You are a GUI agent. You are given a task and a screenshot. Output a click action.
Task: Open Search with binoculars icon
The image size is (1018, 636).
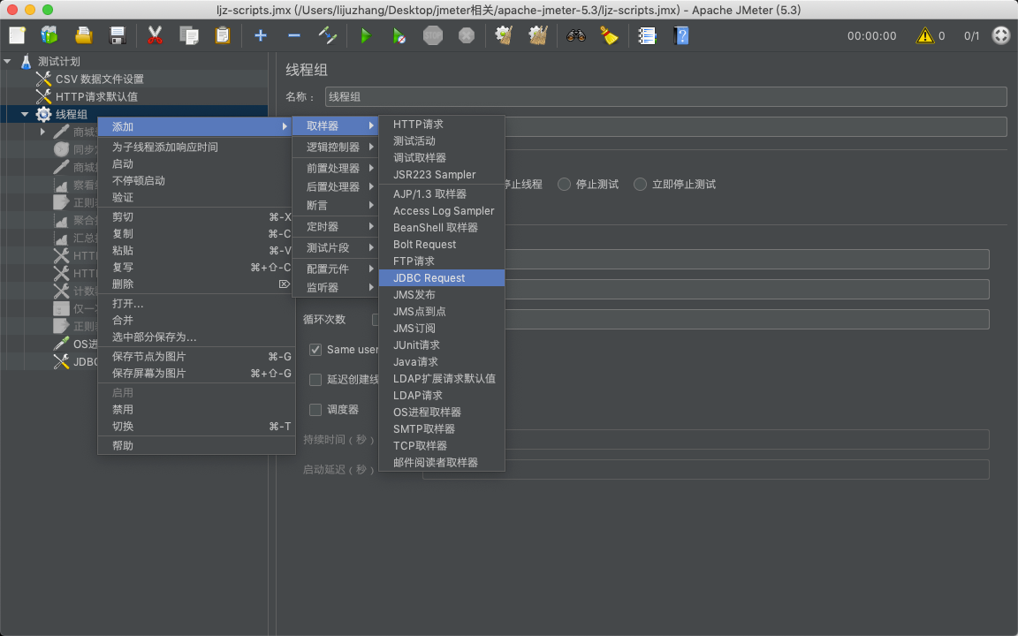point(576,35)
